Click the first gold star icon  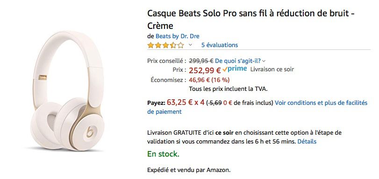pos(150,45)
